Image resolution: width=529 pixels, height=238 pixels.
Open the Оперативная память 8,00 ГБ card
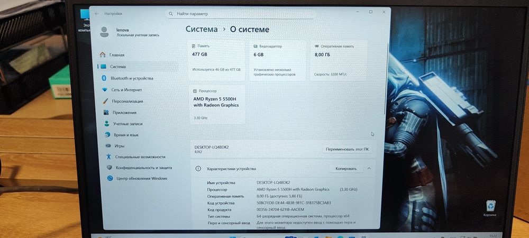point(339,60)
